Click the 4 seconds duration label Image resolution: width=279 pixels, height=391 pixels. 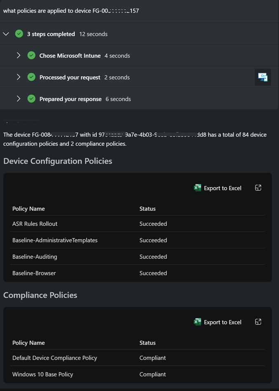coord(117,56)
